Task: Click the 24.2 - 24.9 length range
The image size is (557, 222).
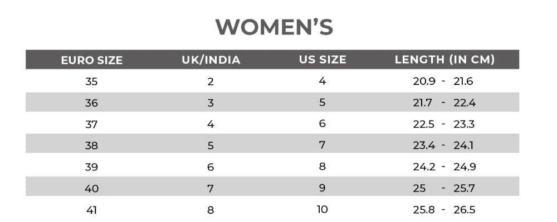Action: click(x=444, y=167)
